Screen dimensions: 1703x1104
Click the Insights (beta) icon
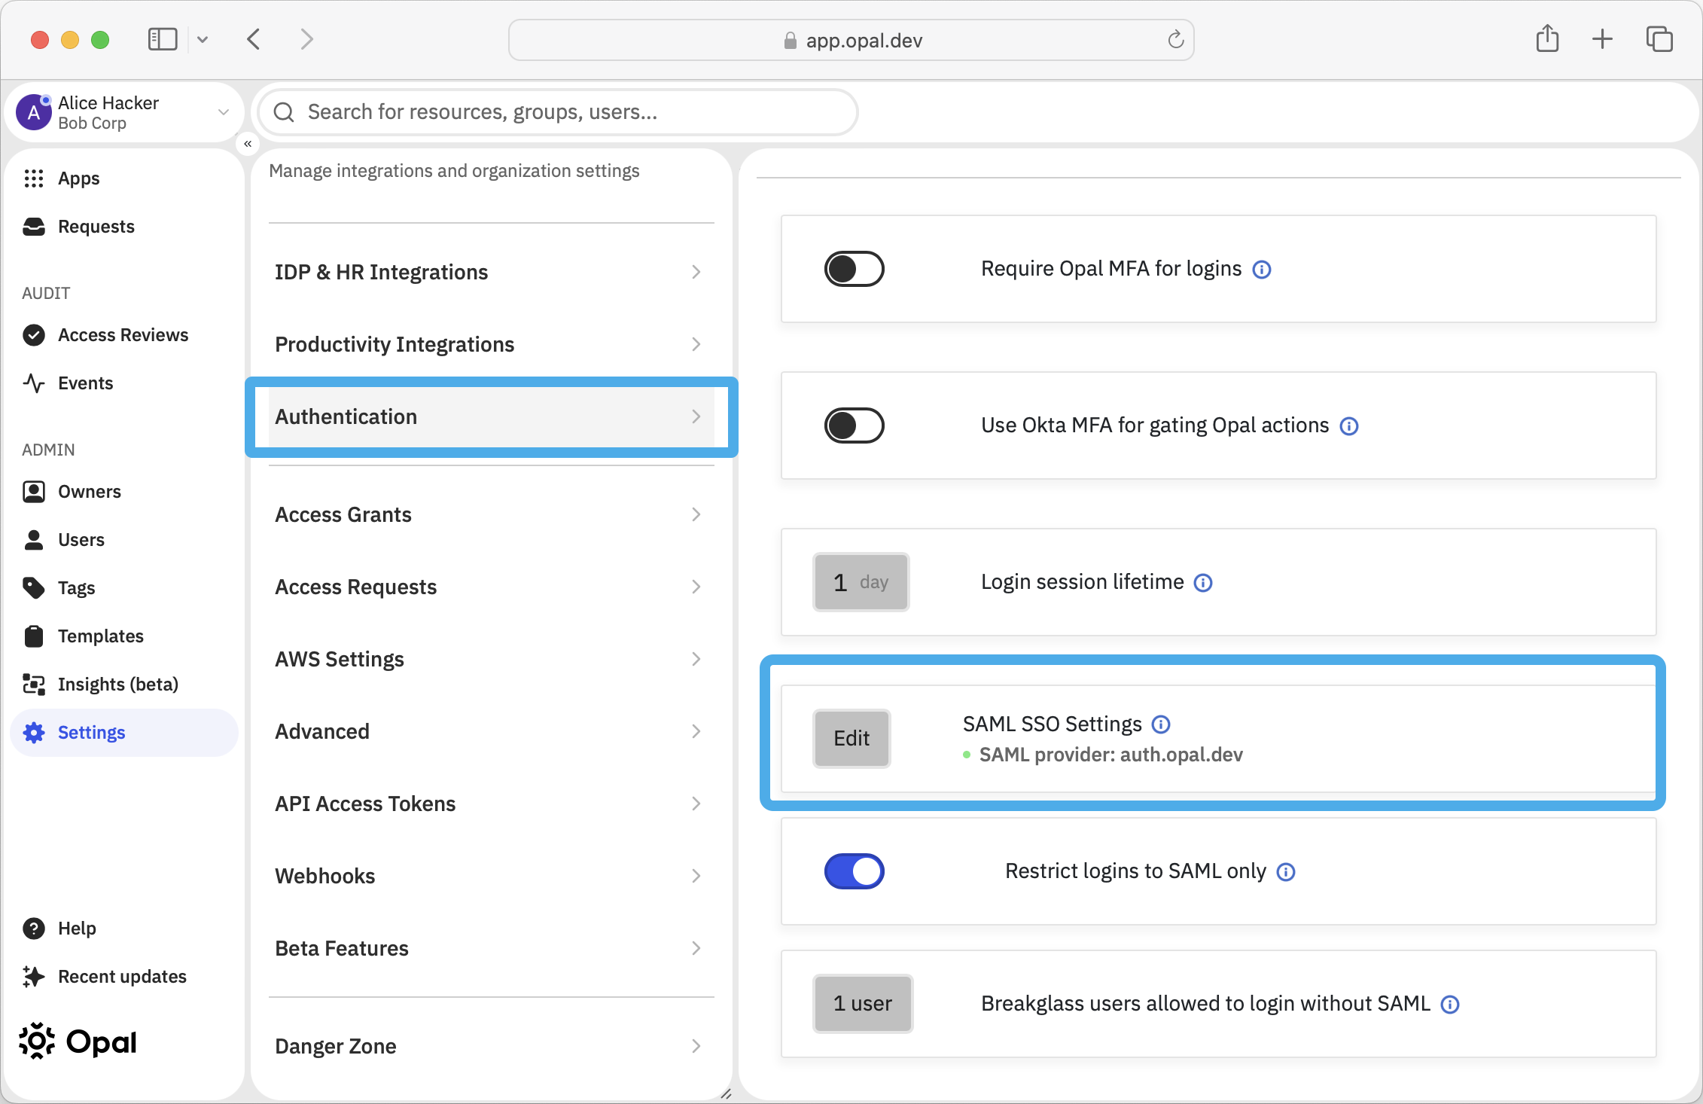[x=34, y=685]
